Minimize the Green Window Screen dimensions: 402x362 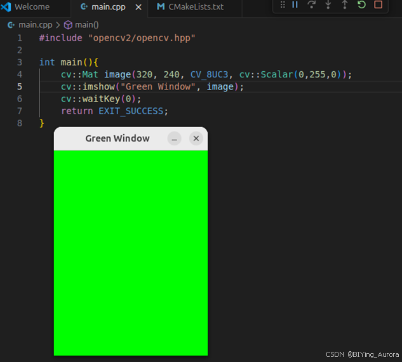175,138
